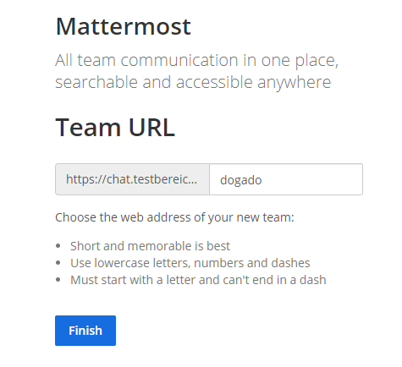This screenshot has height=367, width=402.
Task: Click "Choose the web address of your new team"
Action: 174,217
